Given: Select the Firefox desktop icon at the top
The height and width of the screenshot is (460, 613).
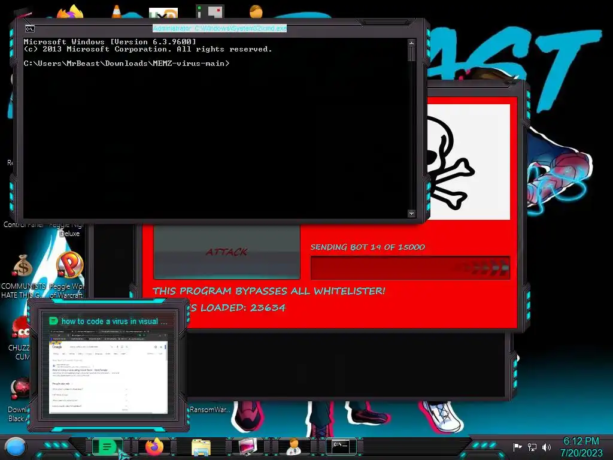Looking at the screenshot, I should [x=71, y=12].
